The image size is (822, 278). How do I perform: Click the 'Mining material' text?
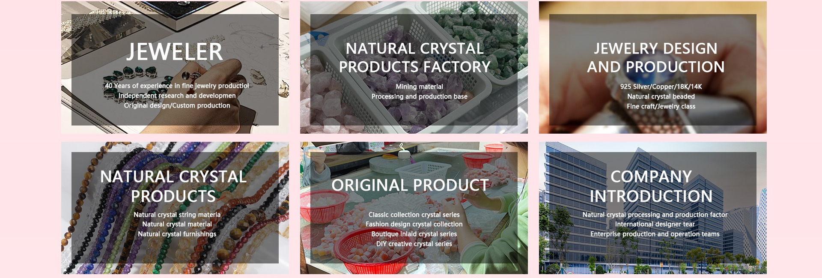(x=419, y=87)
